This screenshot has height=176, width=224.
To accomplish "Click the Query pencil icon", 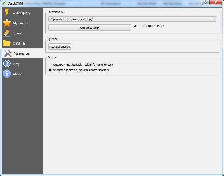I will pos(7,33).
